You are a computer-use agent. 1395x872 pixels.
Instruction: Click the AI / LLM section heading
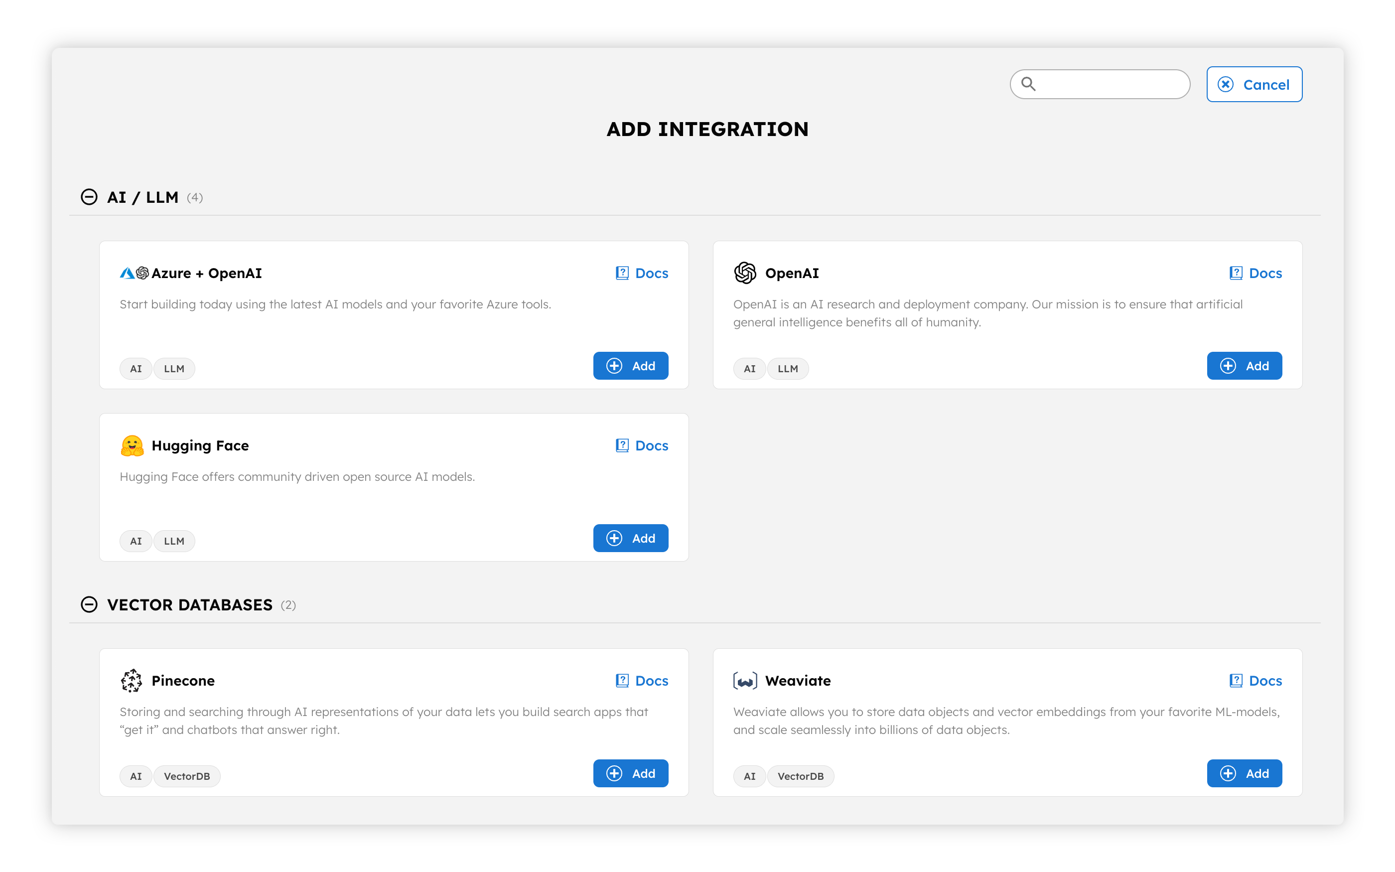click(x=142, y=197)
